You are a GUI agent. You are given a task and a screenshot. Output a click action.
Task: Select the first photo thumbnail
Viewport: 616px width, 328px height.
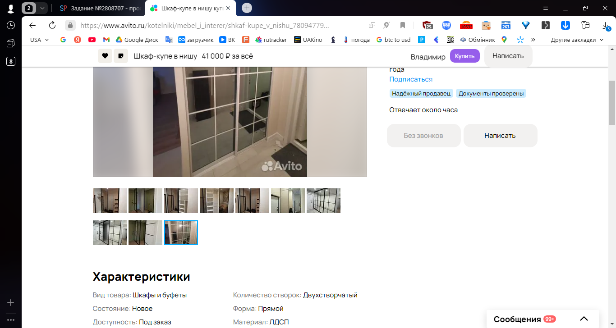click(110, 200)
